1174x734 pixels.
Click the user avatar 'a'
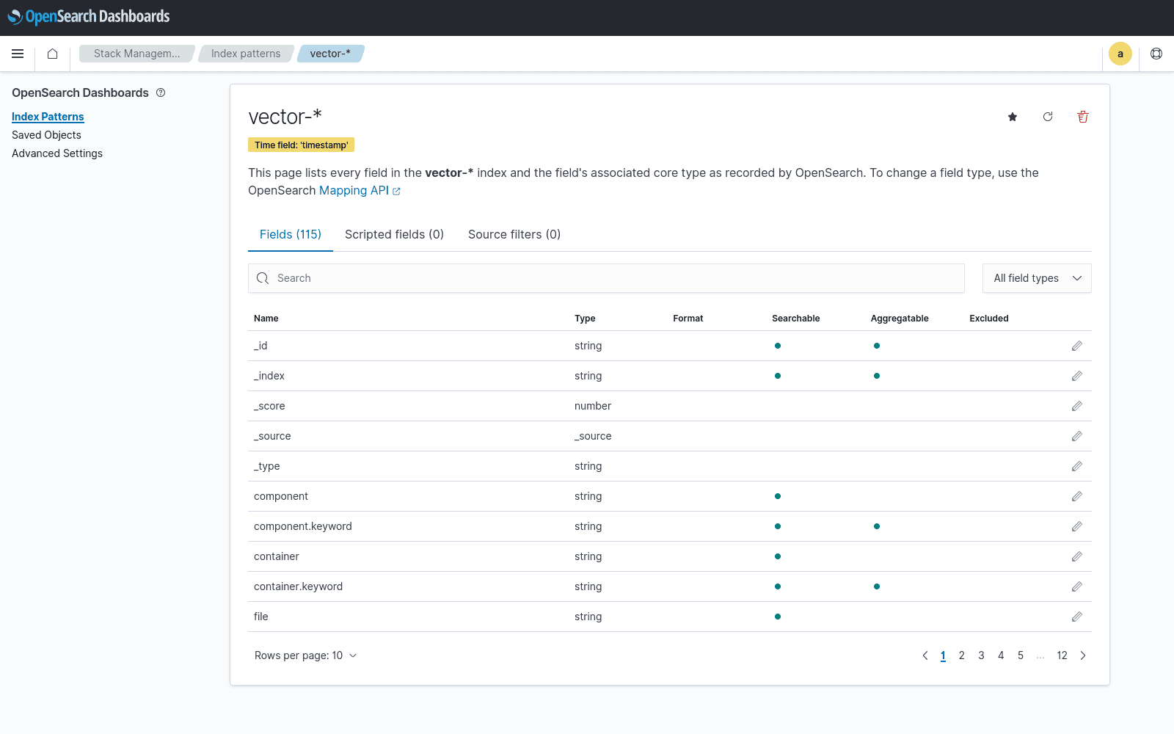1120,54
